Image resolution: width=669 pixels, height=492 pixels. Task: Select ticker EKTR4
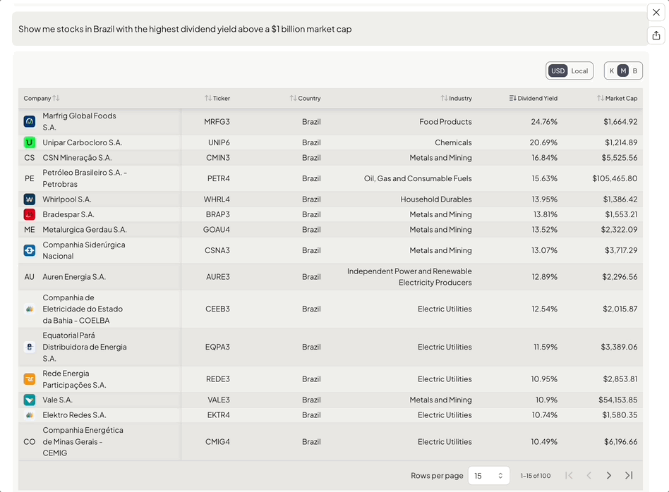point(219,415)
